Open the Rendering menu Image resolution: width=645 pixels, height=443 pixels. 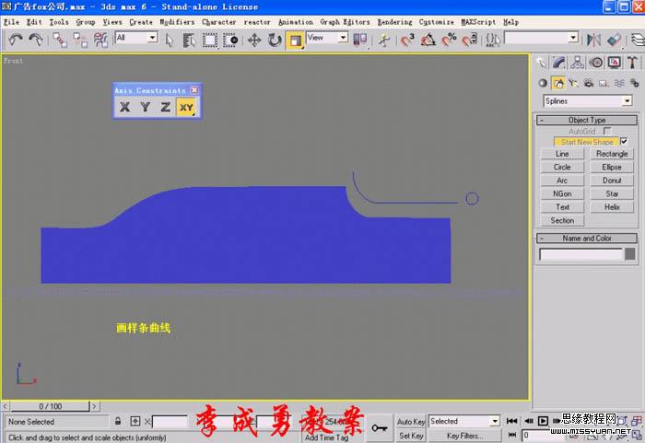click(x=394, y=22)
